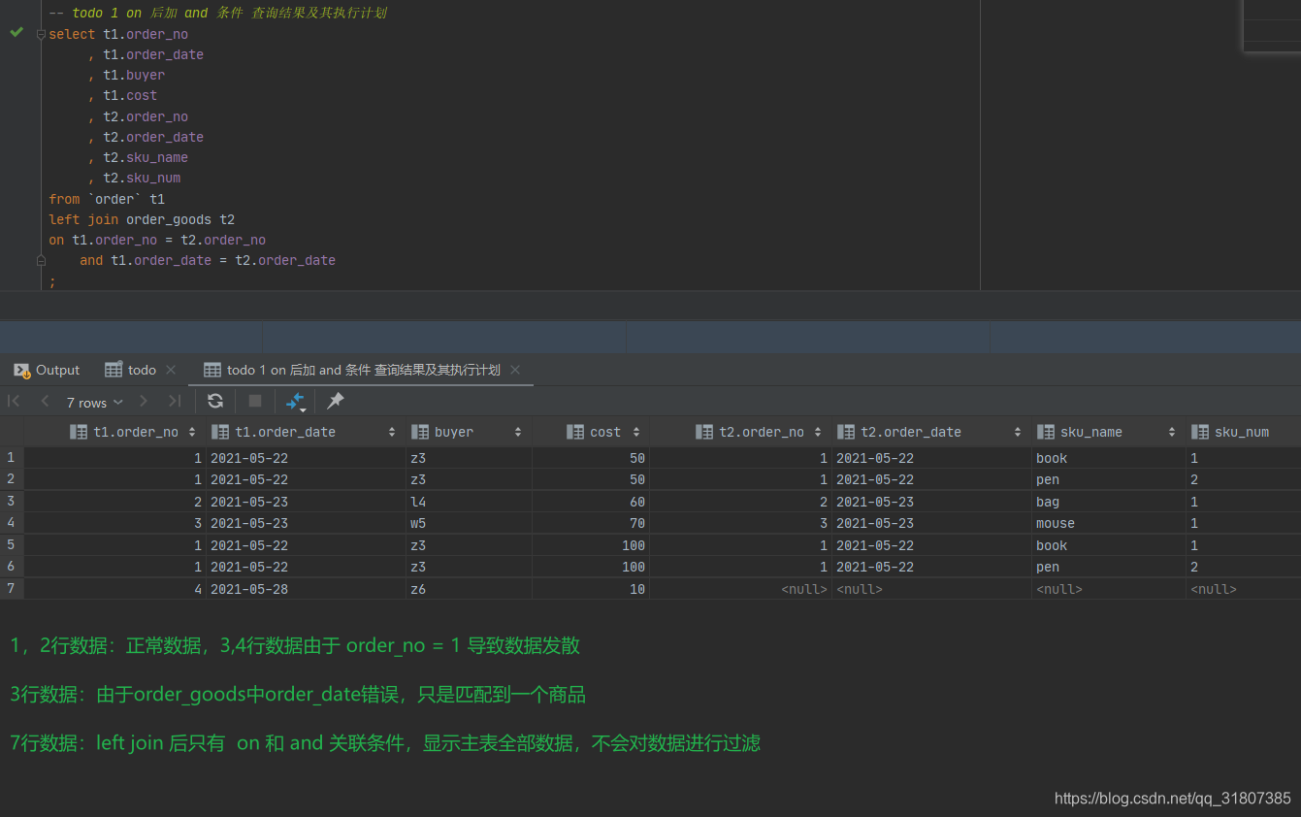Screen dimensions: 1301x817
Task: Click the 'from `order` t1' code line
Action: [x=107, y=199]
